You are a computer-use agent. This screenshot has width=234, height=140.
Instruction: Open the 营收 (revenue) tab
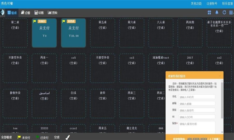tap(53, 13)
